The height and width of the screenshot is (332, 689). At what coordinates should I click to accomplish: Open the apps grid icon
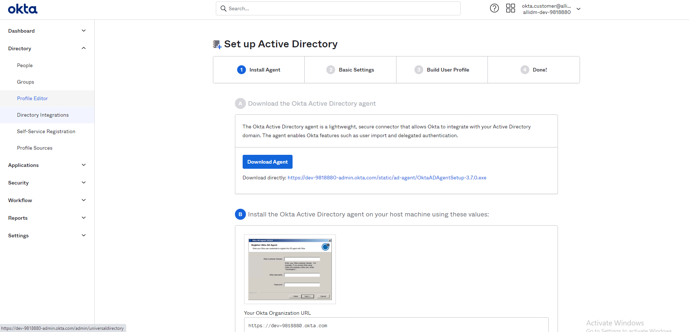[x=511, y=8]
